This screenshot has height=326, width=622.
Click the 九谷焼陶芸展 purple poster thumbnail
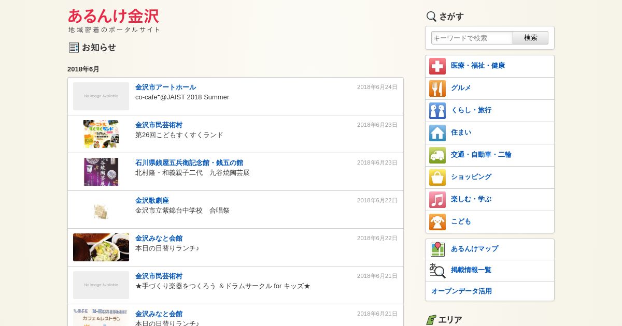101,172
